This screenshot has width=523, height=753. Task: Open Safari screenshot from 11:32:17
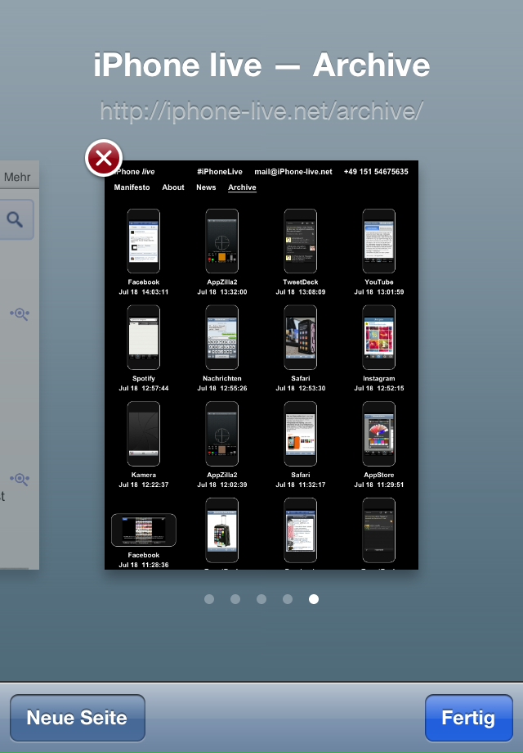(301, 434)
